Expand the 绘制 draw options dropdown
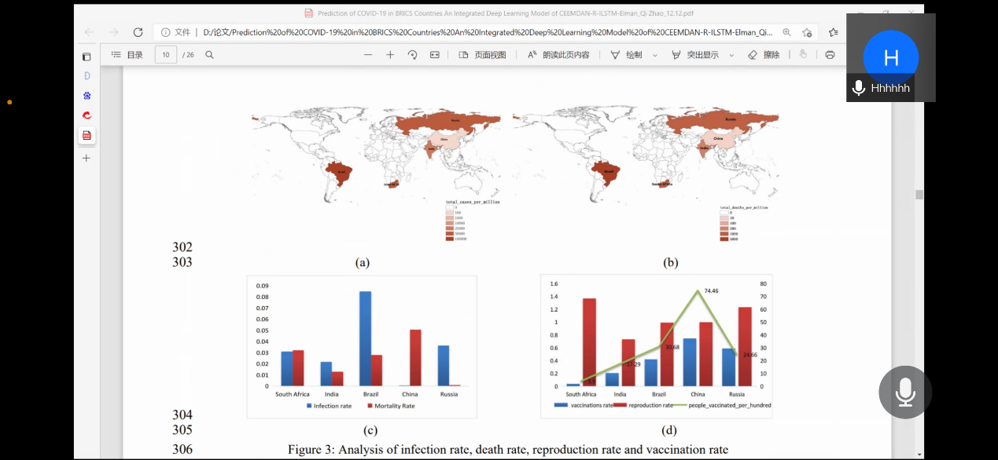 click(x=657, y=55)
